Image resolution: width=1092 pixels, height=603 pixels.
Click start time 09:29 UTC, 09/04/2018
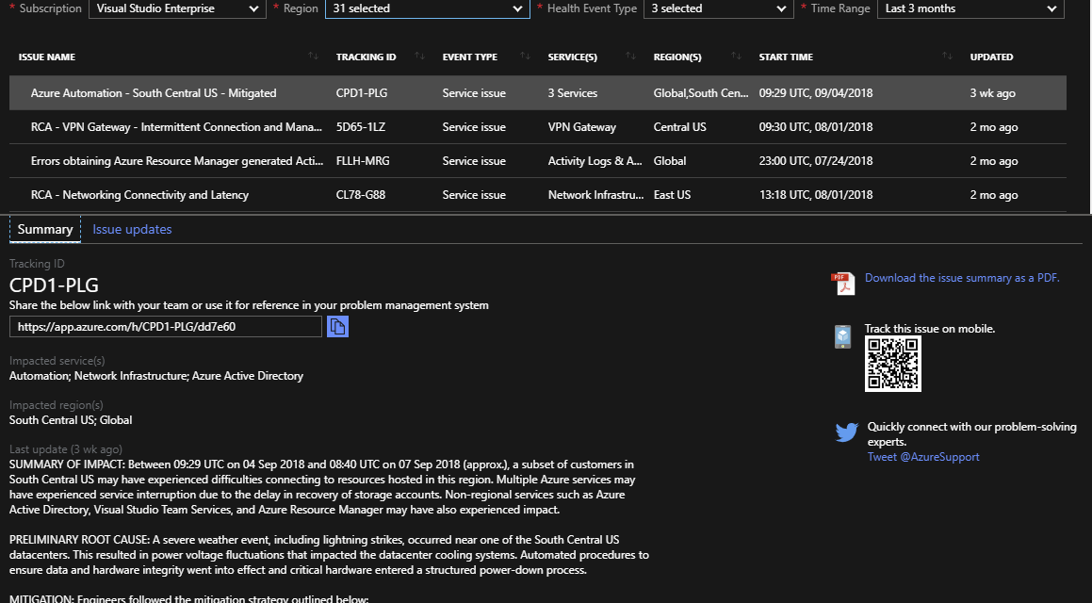816,93
